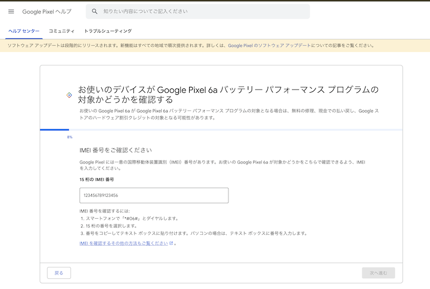Click the 15 桁の IMEI 番号 label
This screenshot has width=430, height=289.
click(97, 179)
